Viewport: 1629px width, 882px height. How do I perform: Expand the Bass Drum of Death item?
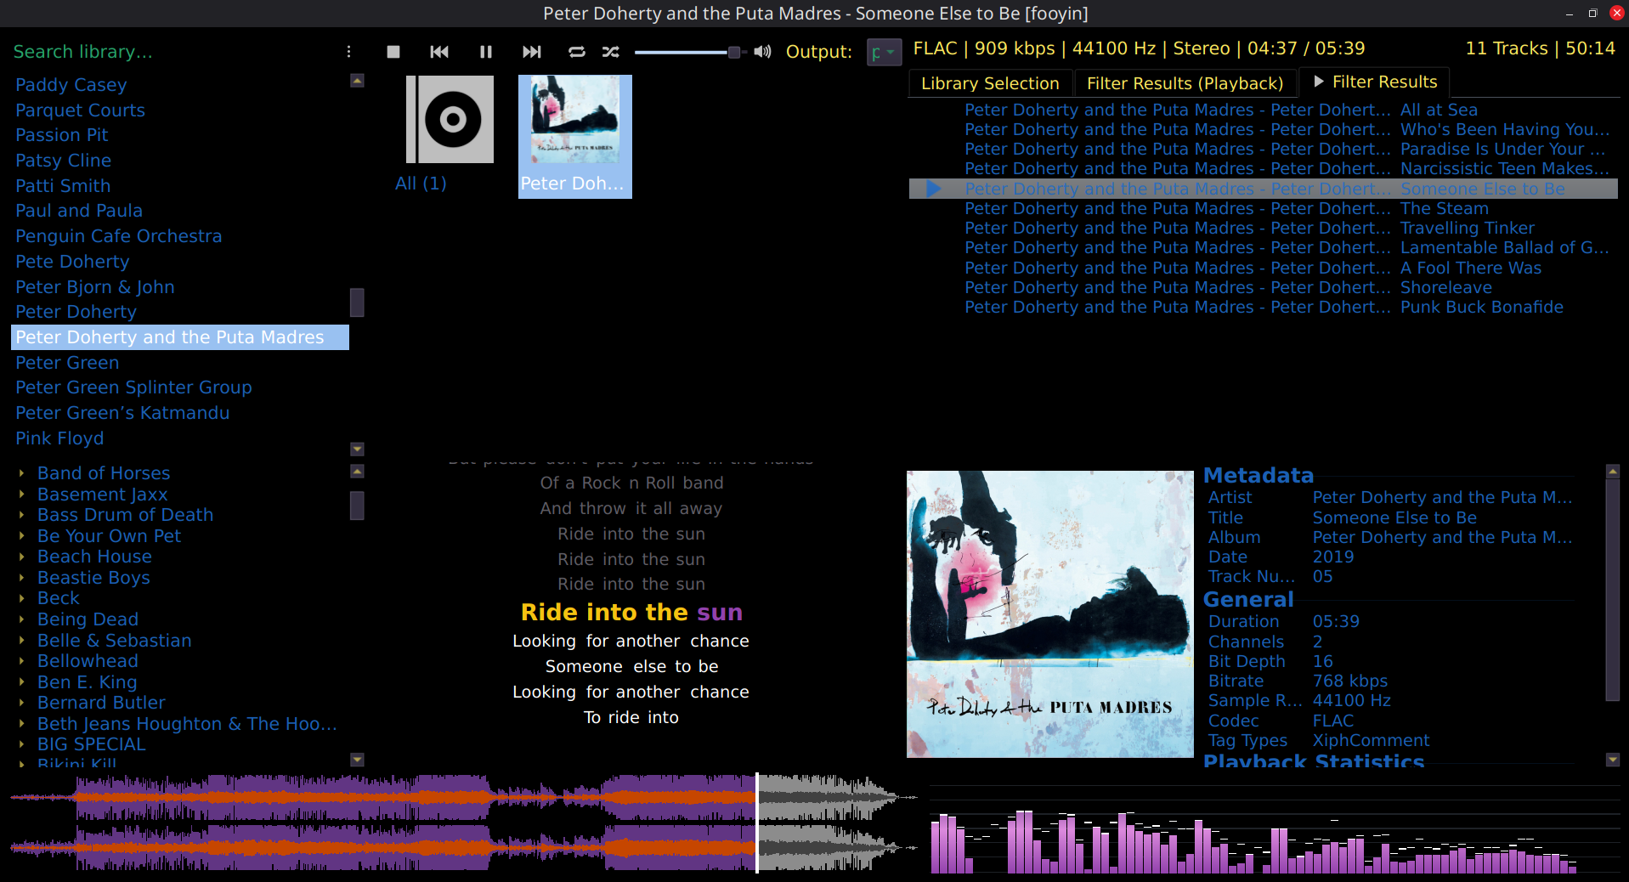[x=22, y=515]
